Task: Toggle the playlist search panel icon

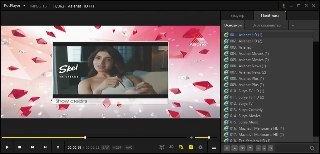Action: tap(181, 147)
